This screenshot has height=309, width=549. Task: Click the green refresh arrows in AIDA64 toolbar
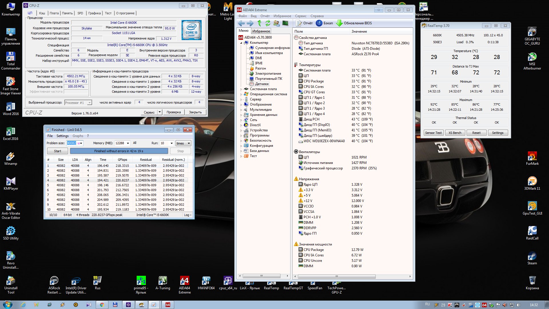[x=268, y=23]
